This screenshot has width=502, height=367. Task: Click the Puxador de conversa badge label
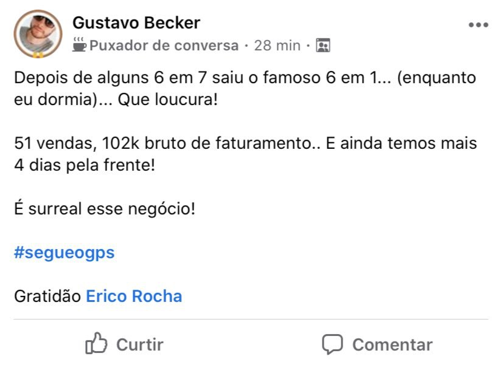tap(164, 46)
